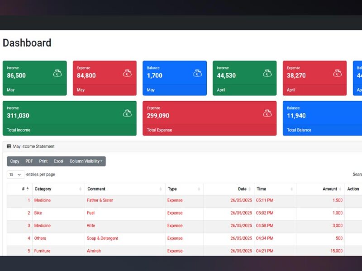Click table icon beside May Income Statement

(x=9, y=146)
